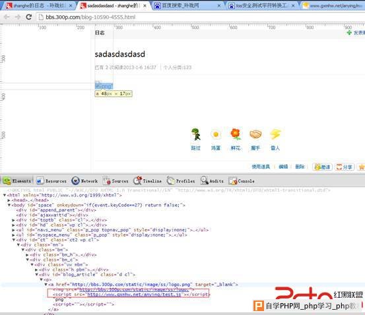Click the sadasdasdasd blog post title
Image resolution: width=365 pixels, height=315 pixels.
tap(120, 54)
